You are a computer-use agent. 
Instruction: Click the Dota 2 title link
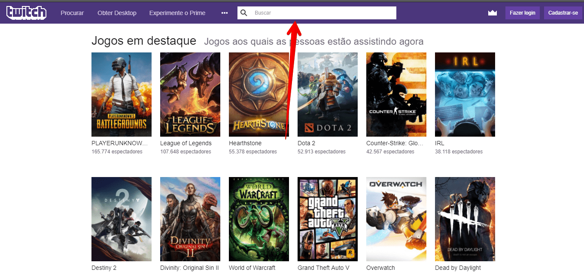(306, 143)
